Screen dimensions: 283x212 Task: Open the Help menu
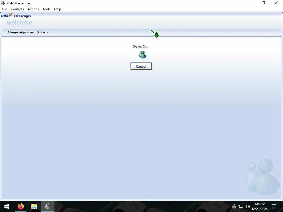(x=57, y=9)
